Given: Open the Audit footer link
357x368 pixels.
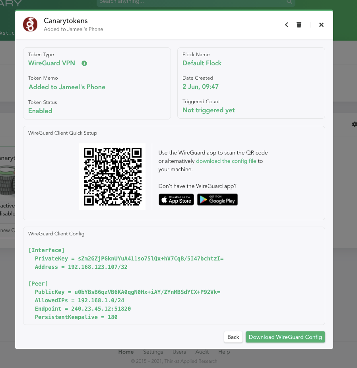Looking at the screenshot, I should pos(202,352).
